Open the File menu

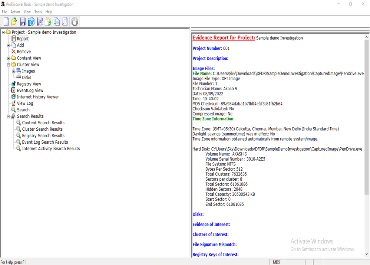click(x=4, y=12)
